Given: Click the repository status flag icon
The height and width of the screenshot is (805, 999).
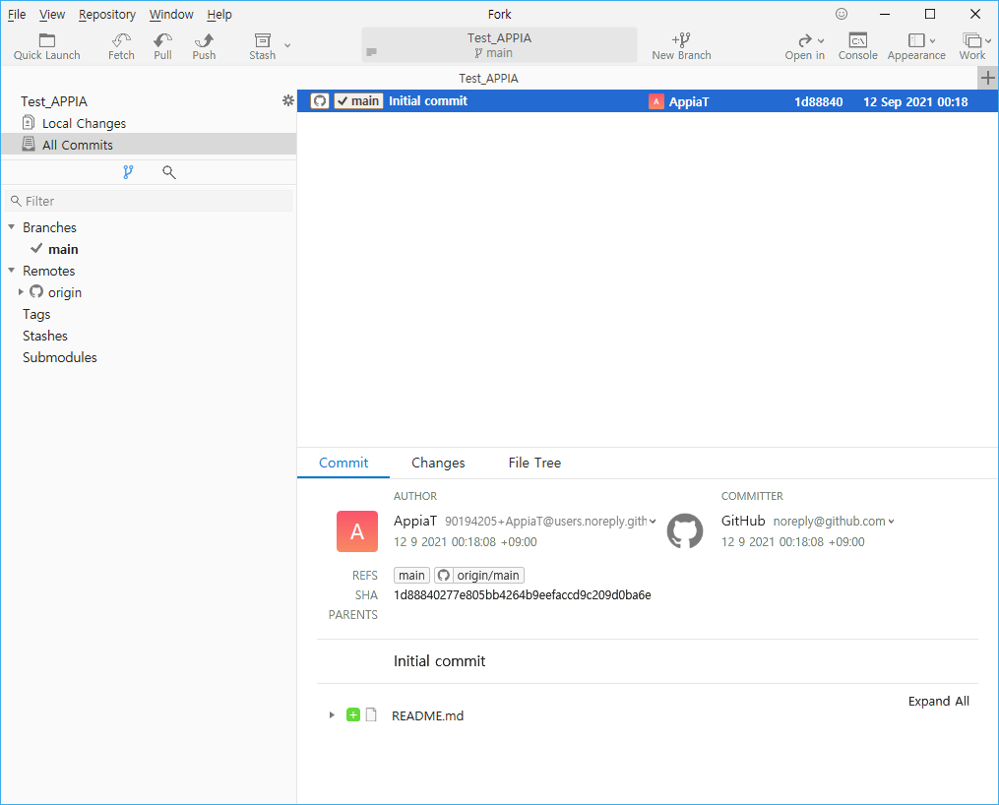Looking at the screenshot, I should point(372,51).
